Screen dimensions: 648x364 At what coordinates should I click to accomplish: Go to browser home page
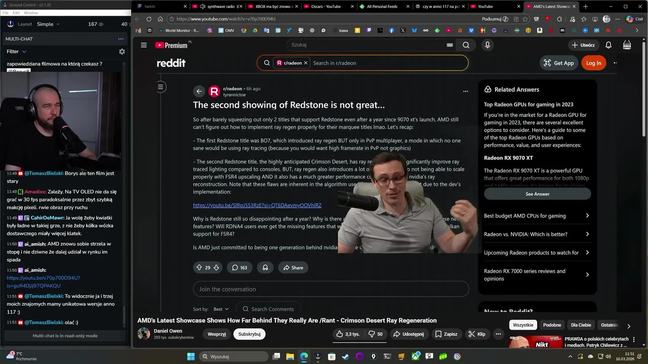coord(160,19)
